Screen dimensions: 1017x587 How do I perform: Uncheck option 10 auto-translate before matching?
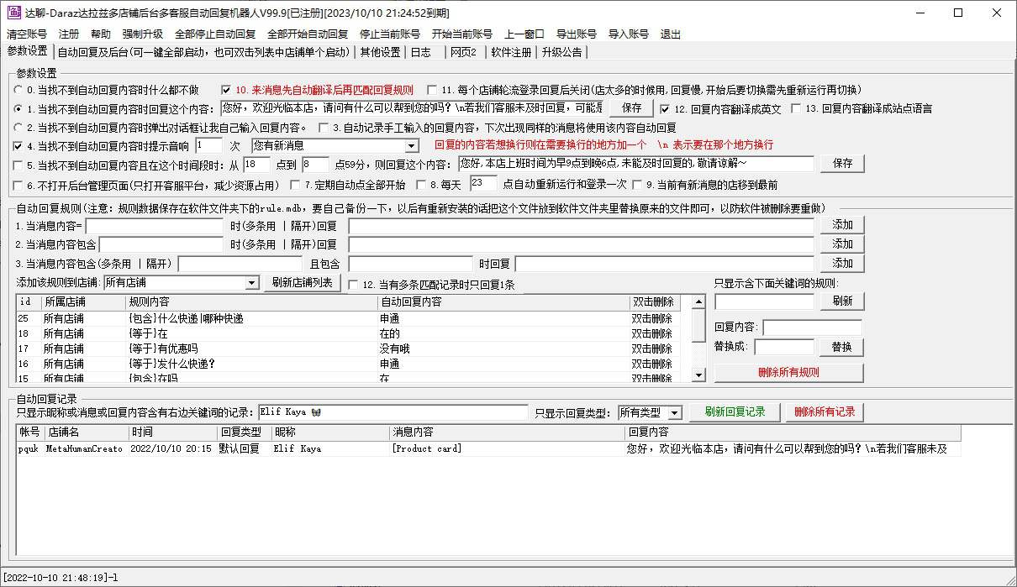226,90
